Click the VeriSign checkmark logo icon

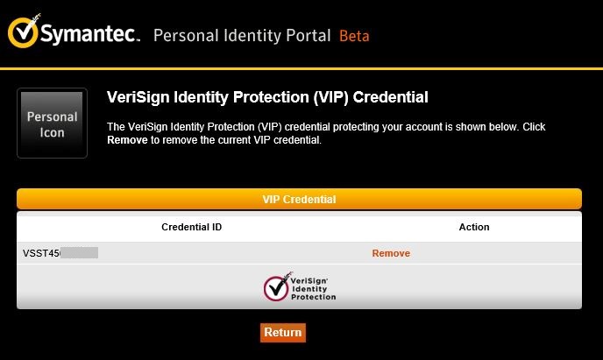(276, 286)
